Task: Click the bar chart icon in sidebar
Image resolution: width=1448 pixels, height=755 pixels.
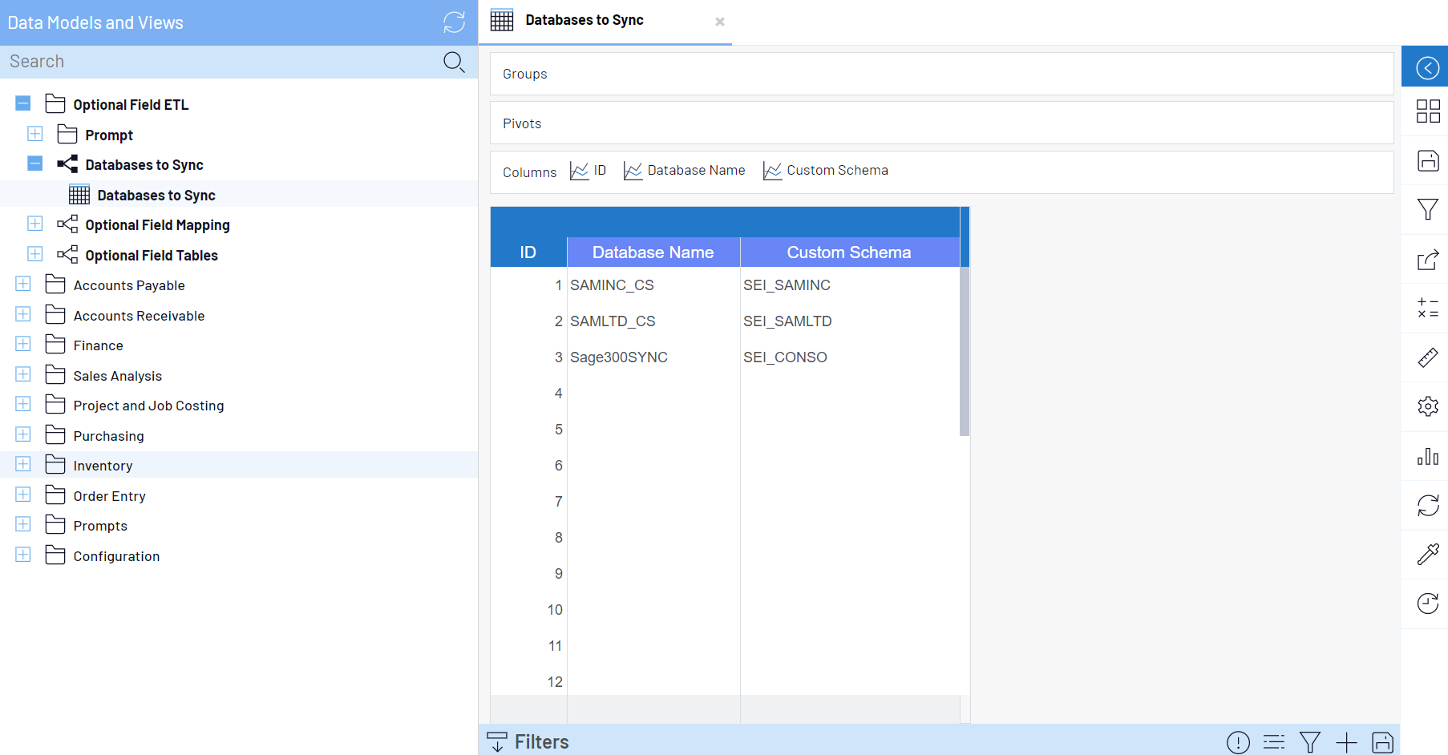Action: pyautogui.click(x=1427, y=456)
